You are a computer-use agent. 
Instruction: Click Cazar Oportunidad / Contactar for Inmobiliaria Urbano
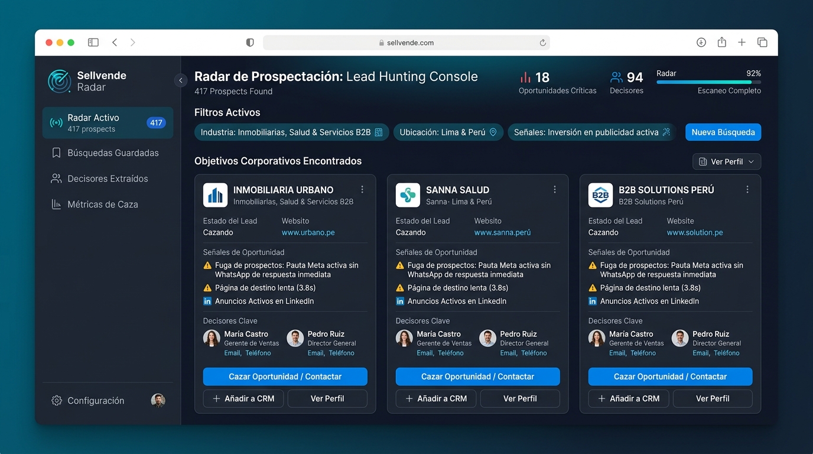click(x=285, y=377)
